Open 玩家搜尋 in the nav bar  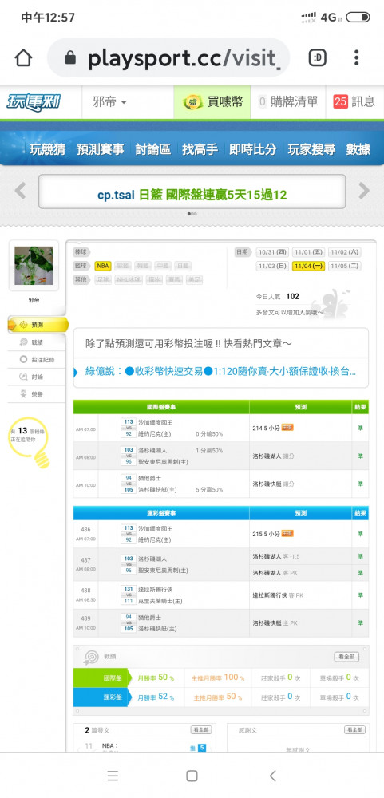pyautogui.click(x=311, y=149)
